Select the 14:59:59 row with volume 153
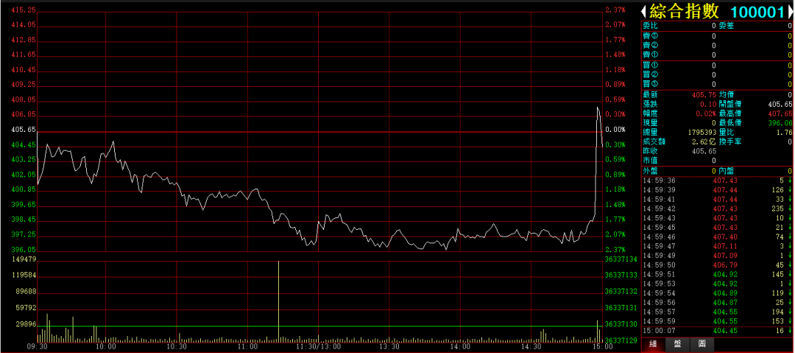 point(717,321)
